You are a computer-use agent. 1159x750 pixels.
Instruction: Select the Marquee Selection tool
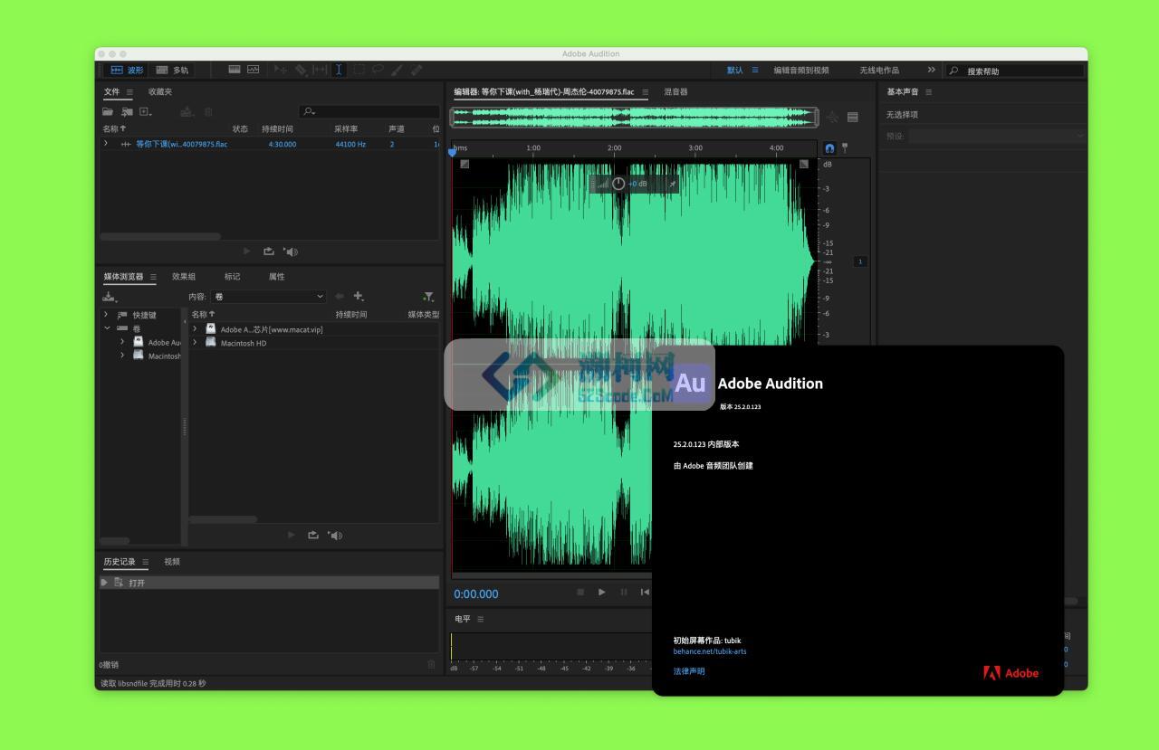pyautogui.click(x=359, y=70)
